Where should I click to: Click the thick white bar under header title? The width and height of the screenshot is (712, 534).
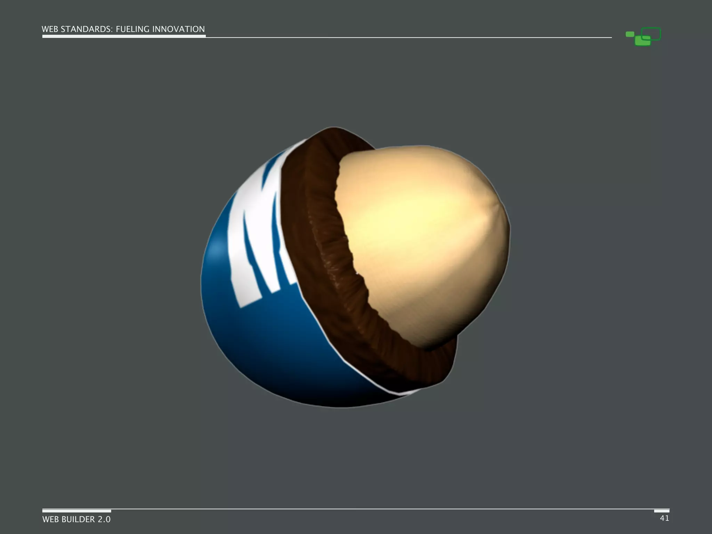tap(124, 36)
